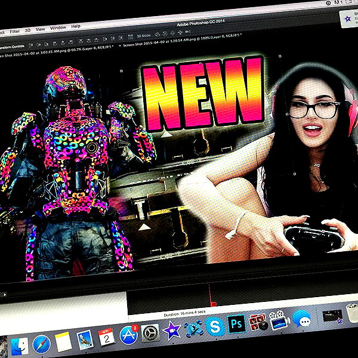This screenshot has width=358, height=358.
Task: Open the View menu
Action: click(x=40, y=29)
